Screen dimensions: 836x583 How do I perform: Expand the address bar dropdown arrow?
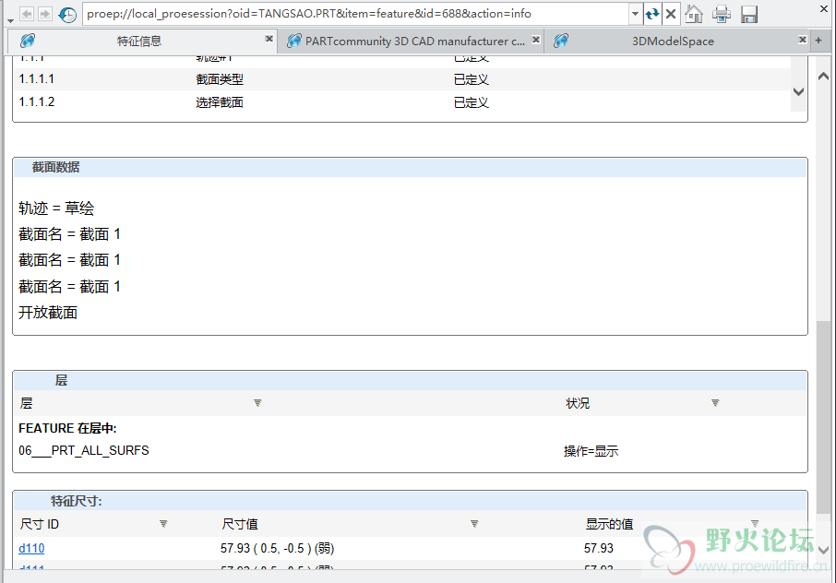635,14
